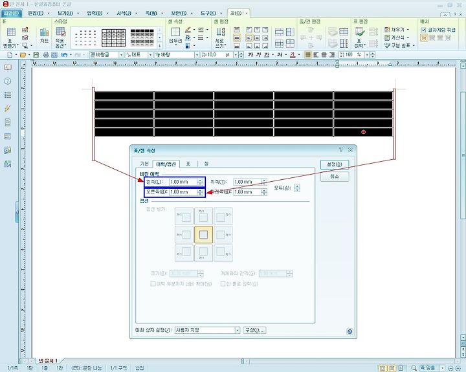Screen dimensions: 466x372
Task: Select the dark header table style thumbnail
Action: coord(142,38)
